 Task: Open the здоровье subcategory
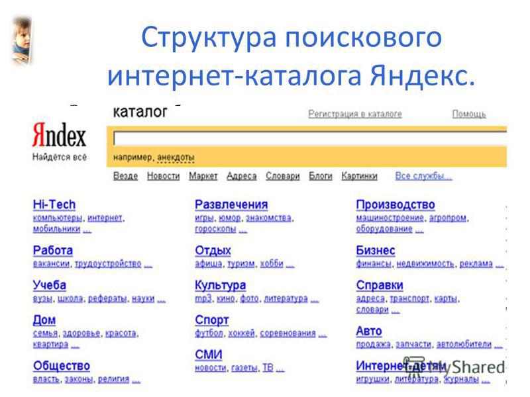(81, 333)
